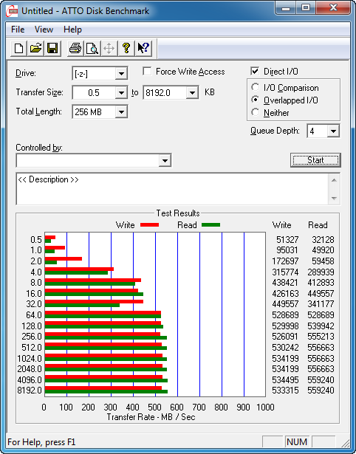Click the Start button
356x454 pixels.
point(315,160)
